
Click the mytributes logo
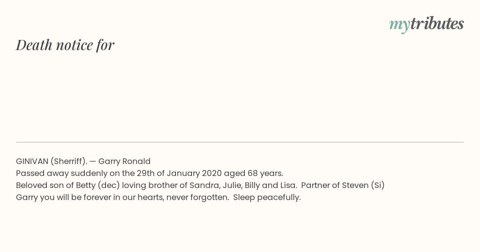(426, 24)
